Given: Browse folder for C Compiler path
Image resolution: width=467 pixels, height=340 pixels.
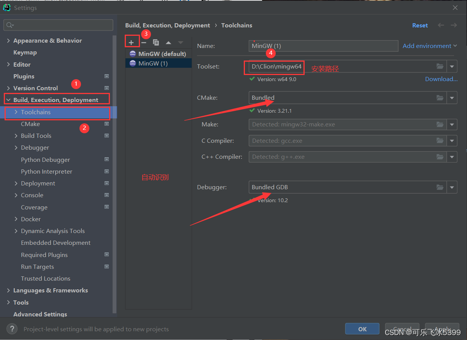Looking at the screenshot, I should (440, 140).
